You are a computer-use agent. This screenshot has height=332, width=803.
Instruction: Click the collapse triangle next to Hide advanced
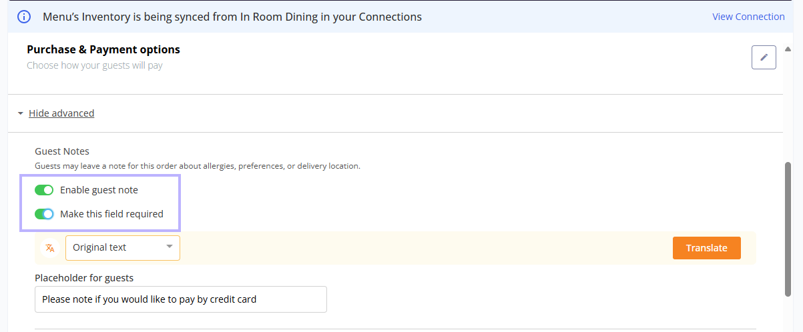(21, 113)
